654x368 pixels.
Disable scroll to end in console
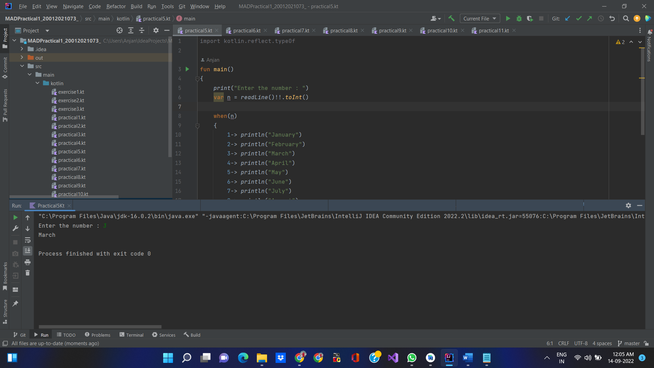tap(28, 250)
